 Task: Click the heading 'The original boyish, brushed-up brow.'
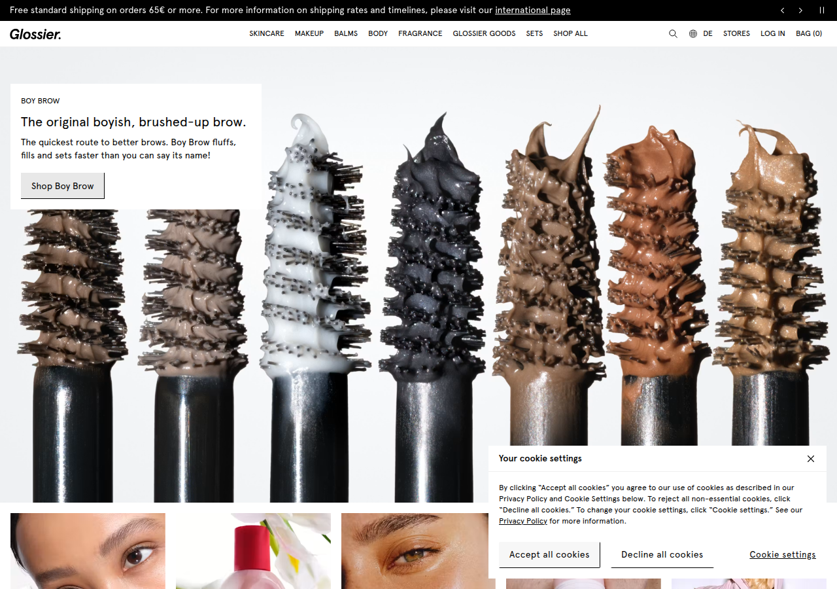coord(133,122)
